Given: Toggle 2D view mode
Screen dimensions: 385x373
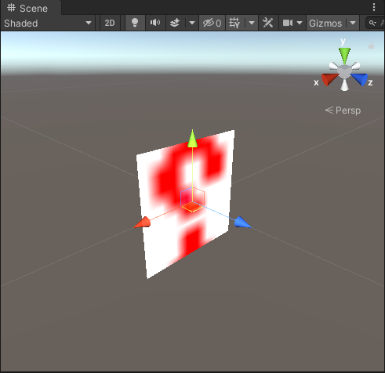Looking at the screenshot, I should coord(110,23).
